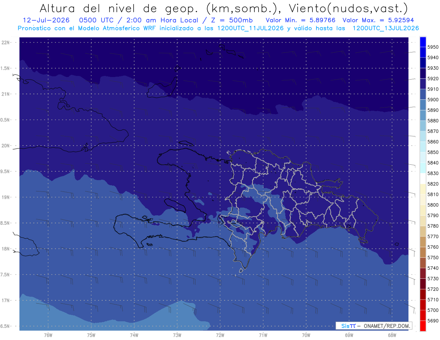Image resolution: width=440 pixels, height=340 pixels.
Task: Click the legend swatch between 5920 and 5910
Action: (x=423, y=84)
